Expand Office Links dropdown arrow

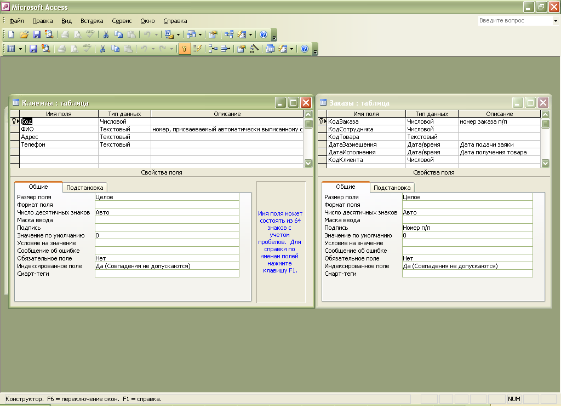pyautogui.click(x=178, y=35)
